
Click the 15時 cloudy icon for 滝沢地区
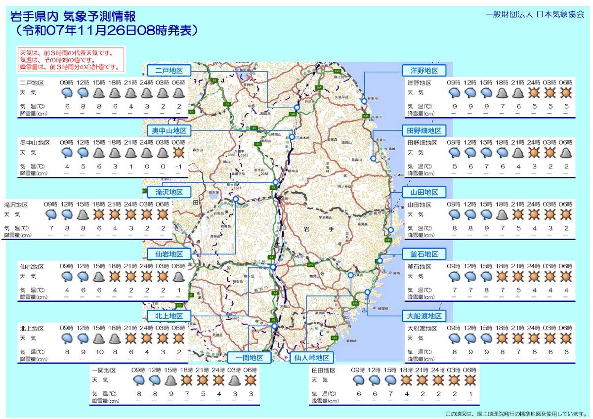(x=84, y=214)
